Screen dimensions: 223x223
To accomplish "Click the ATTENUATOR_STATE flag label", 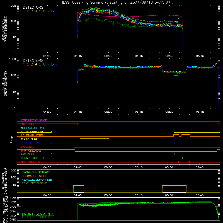I will (x=34, y=120).
